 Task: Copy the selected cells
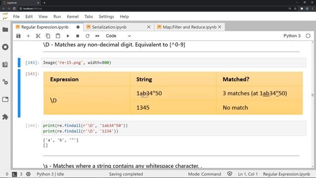(48, 36)
